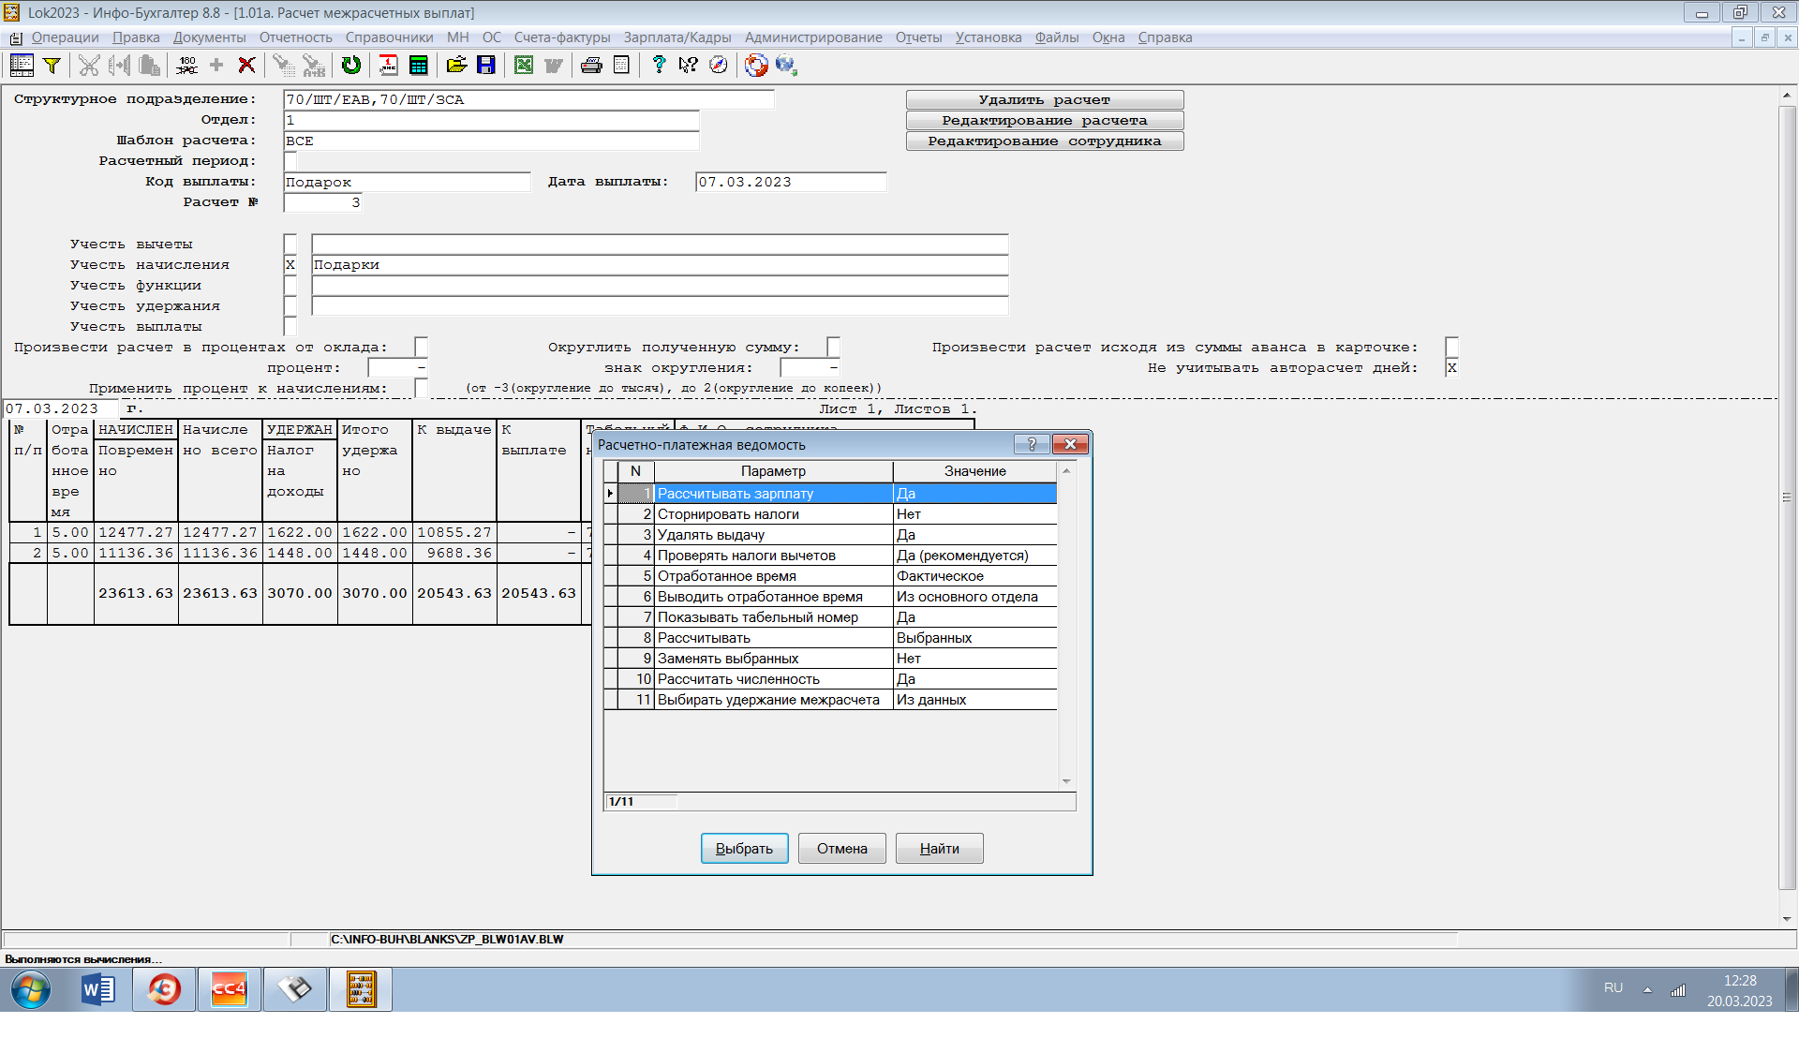Click the main window scroll up arrow
This screenshot has height=1053, width=1799.
point(1787,95)
